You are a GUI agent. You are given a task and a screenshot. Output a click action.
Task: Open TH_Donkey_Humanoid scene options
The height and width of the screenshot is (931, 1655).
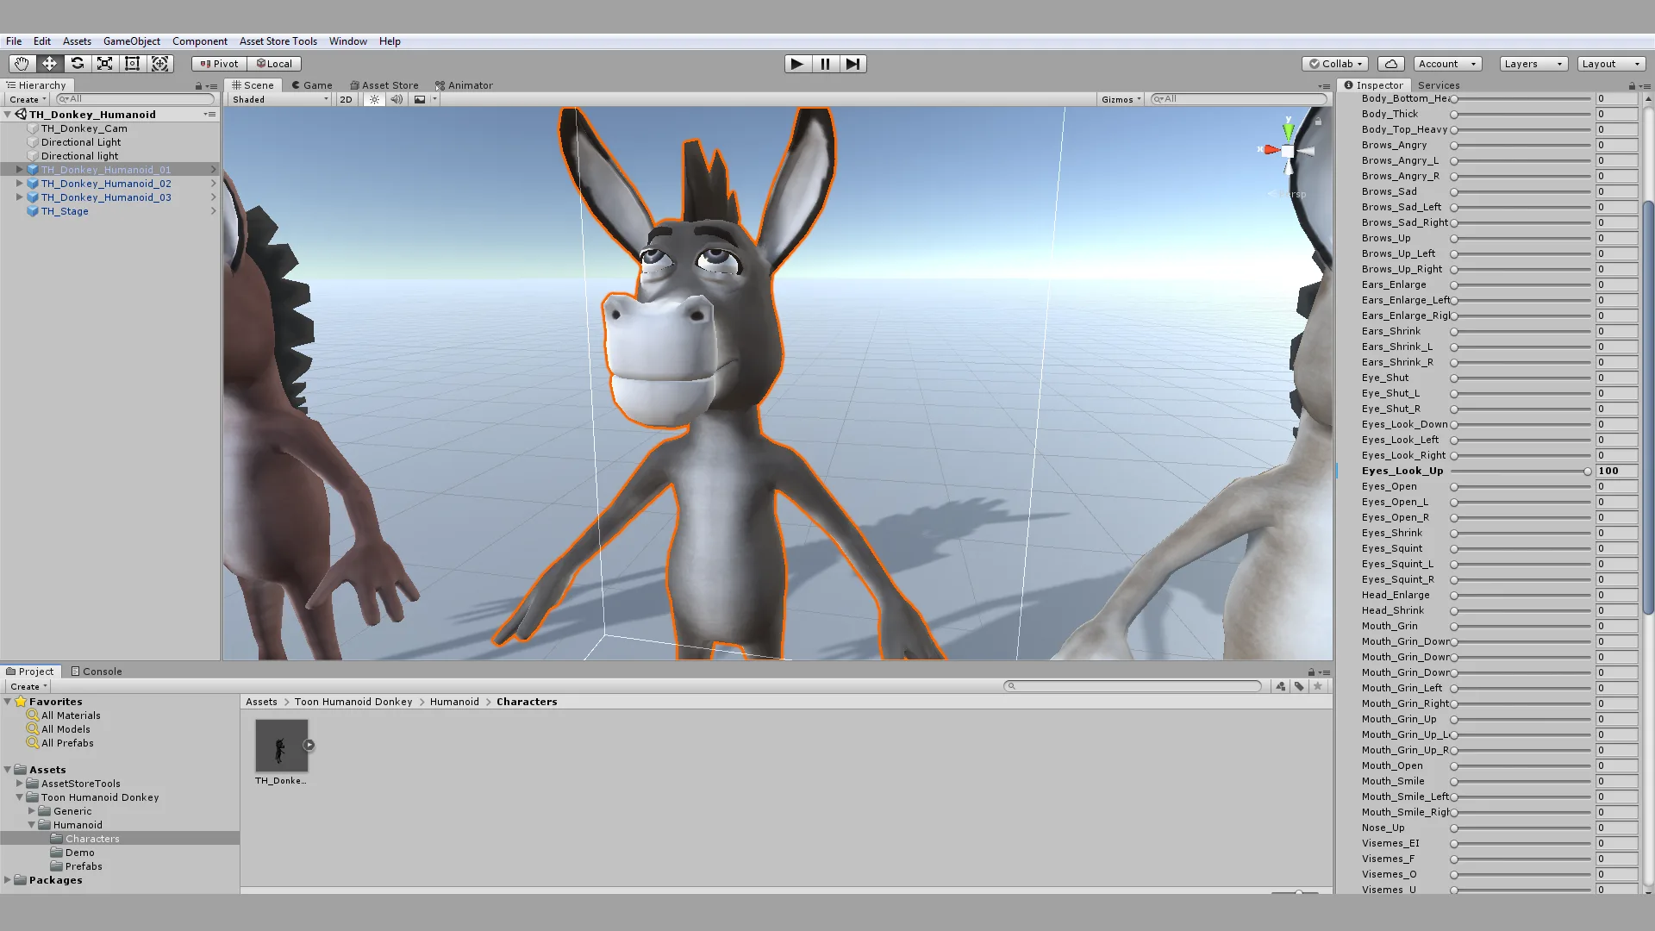pos(209,114)
